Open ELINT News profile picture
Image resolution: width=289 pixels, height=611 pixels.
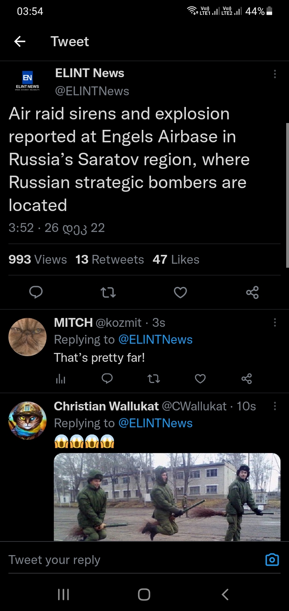(x=27, y=81)
